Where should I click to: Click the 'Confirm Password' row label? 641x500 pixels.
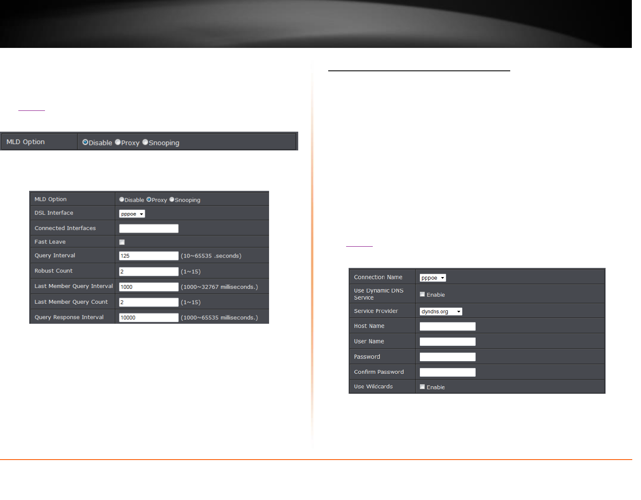(379, 372)
